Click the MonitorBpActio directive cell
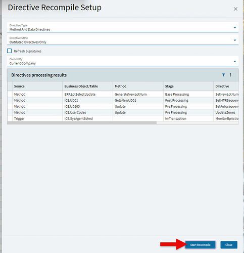Image resolution: width=244 pixels, height=253 pixels. click(x=226, y=118)
